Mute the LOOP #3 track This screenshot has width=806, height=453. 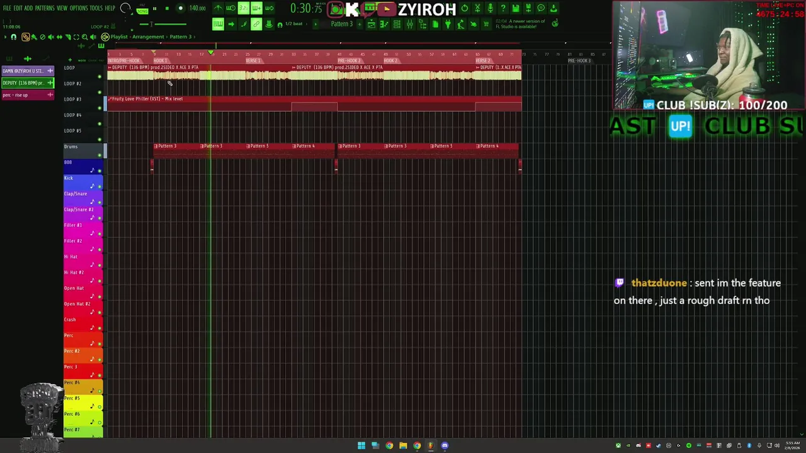[99, 108]
